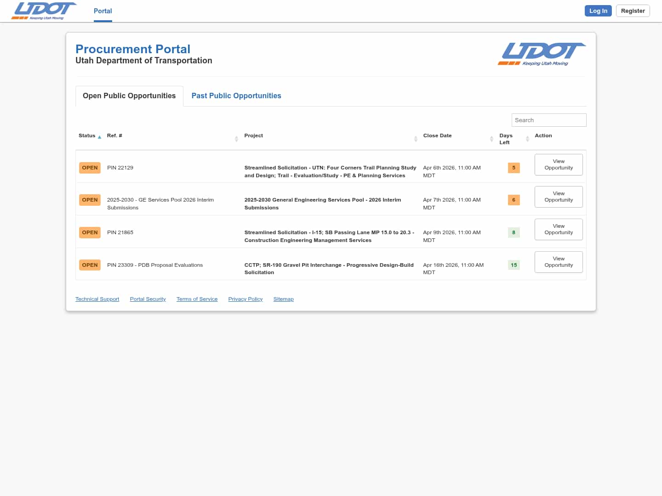Open the Terms of Service link
This screenshot has width=662, height=496.
tap(197, 299)
